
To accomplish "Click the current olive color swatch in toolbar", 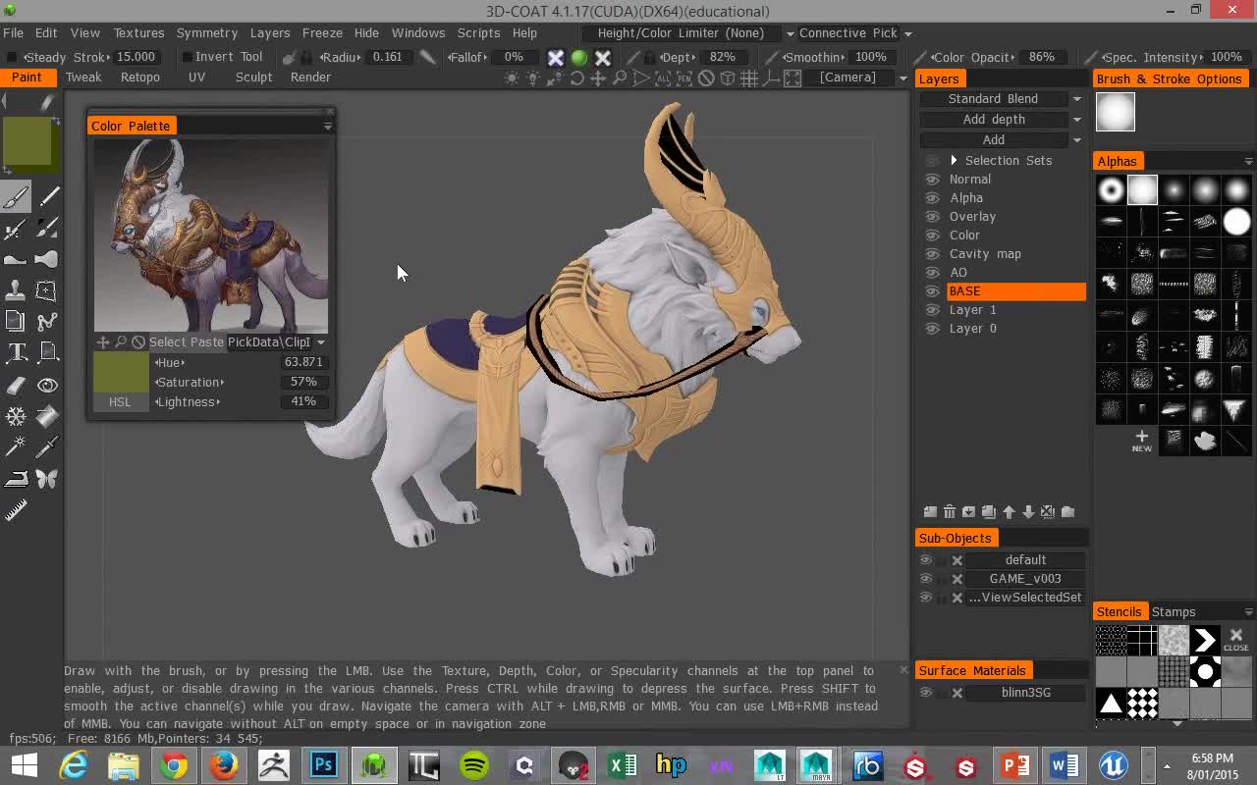I will click(28, 142).
